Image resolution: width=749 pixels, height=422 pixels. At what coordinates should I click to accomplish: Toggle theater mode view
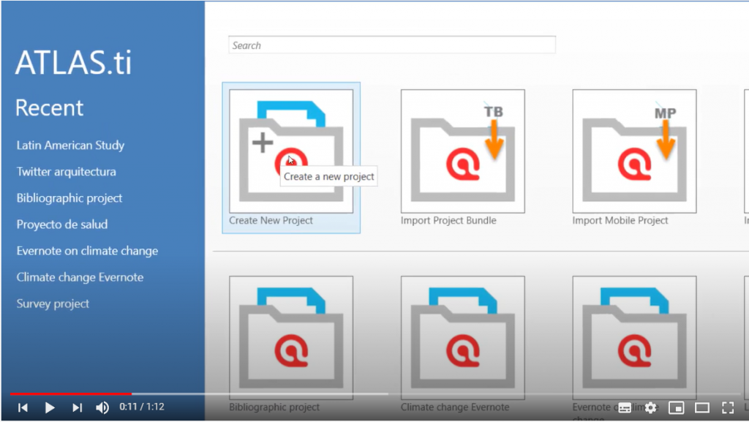(702, 407)
